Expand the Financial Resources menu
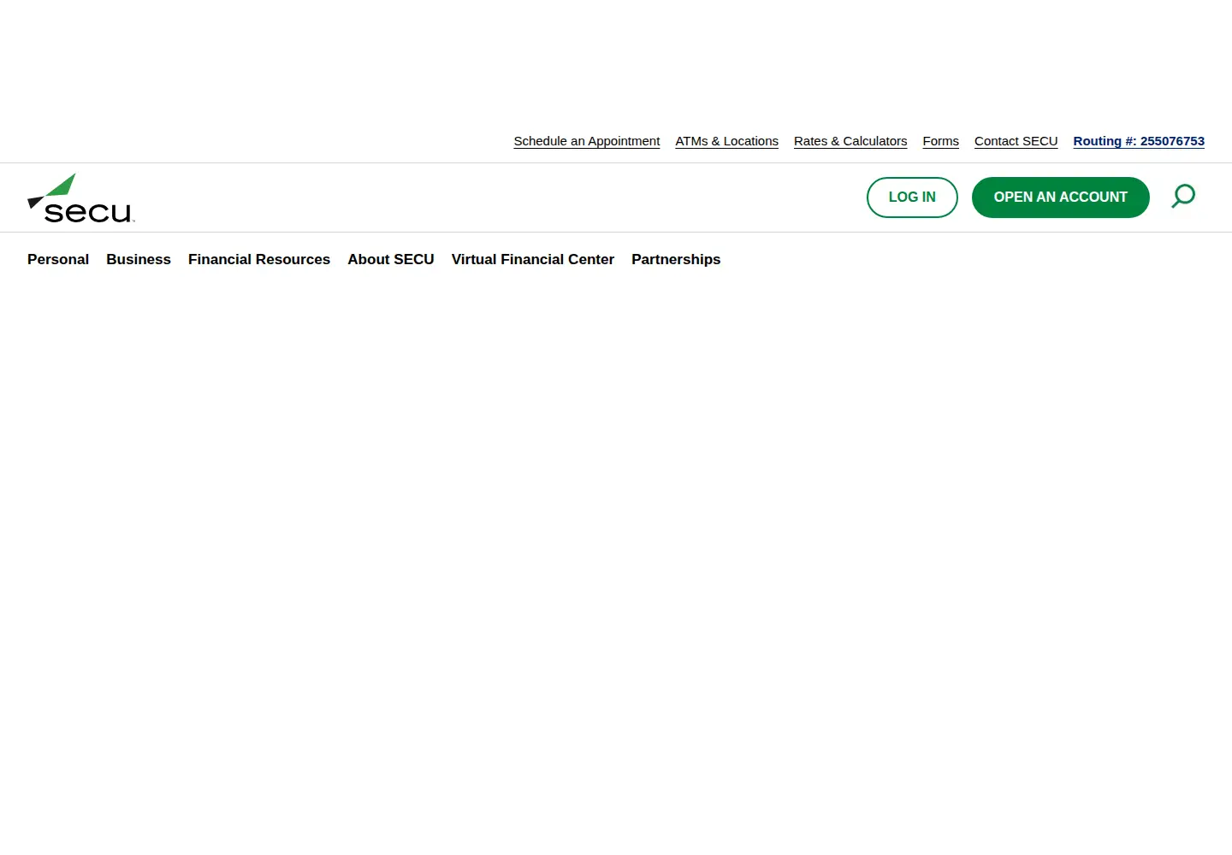This screenshot has height=855, width=1232. tap(259, 259)
